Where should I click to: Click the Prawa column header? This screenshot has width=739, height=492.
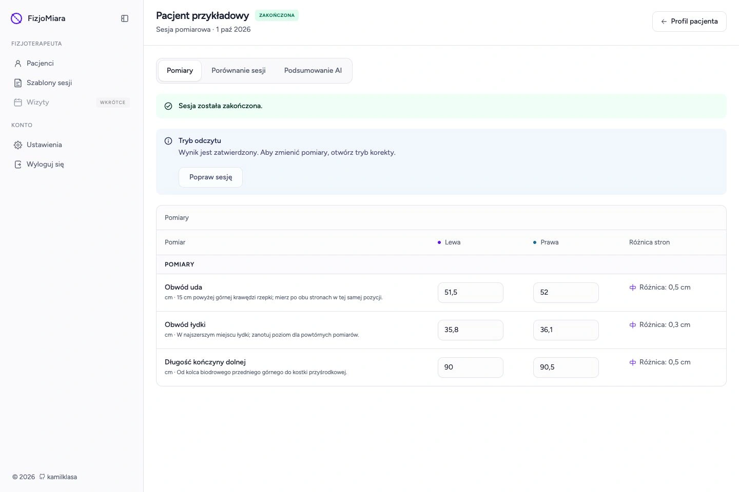coord(546,242)
